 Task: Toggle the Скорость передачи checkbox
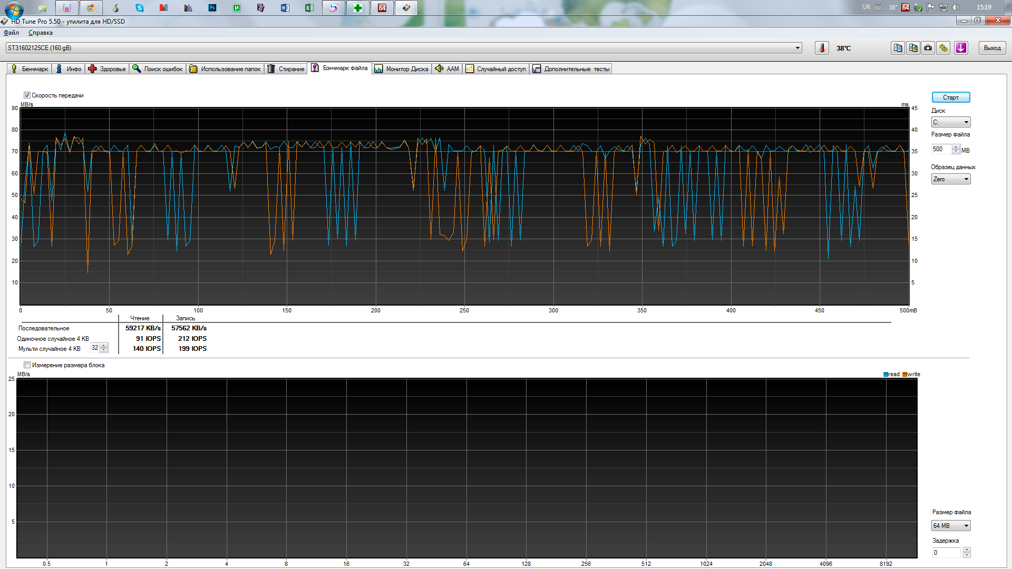pyautogui.click(x=27, y=95)
